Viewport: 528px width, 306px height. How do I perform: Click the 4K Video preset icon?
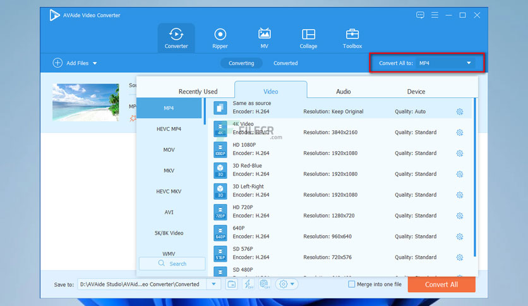click(220, 129)
